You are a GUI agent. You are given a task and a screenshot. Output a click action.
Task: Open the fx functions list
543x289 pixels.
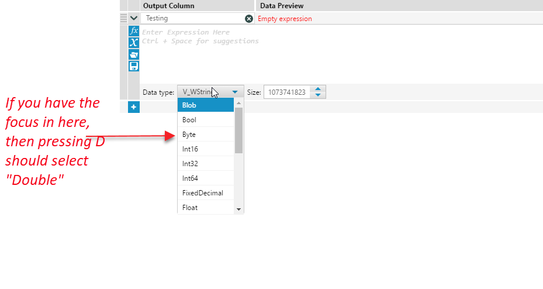point(134,31)
